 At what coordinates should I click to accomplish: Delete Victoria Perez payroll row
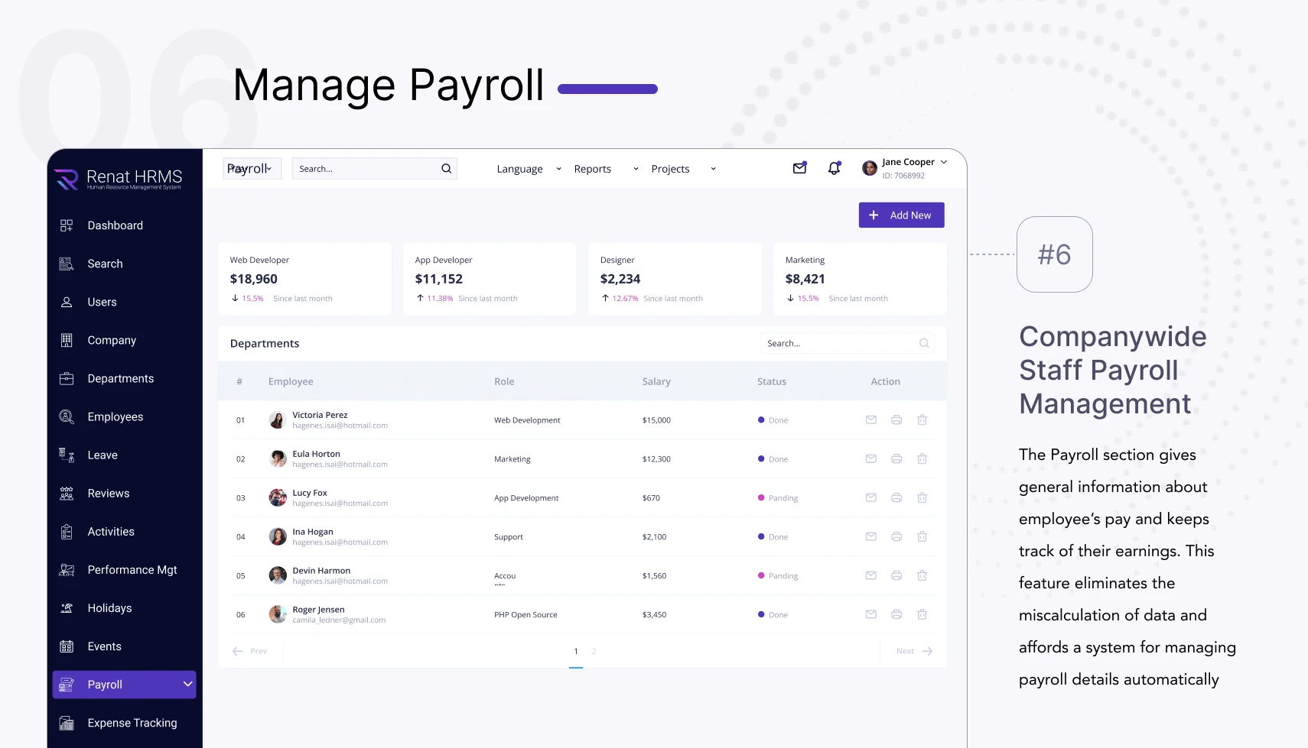pos(922,419)
